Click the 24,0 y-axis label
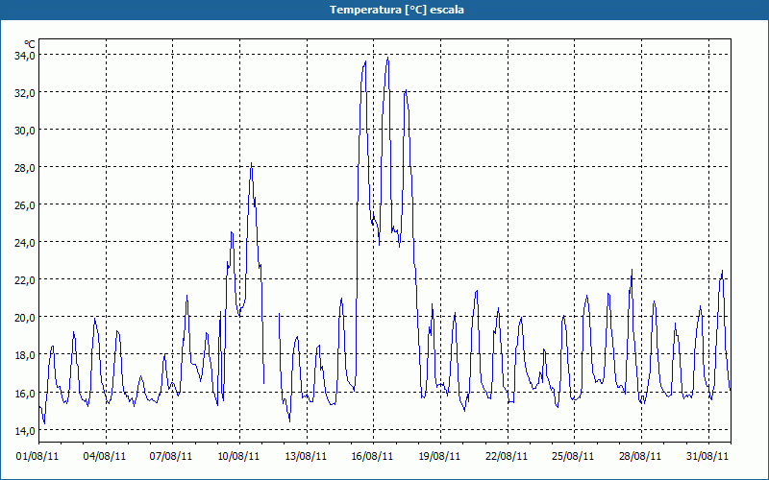This screenshot has height=480, width=769. tap(24, 243)
